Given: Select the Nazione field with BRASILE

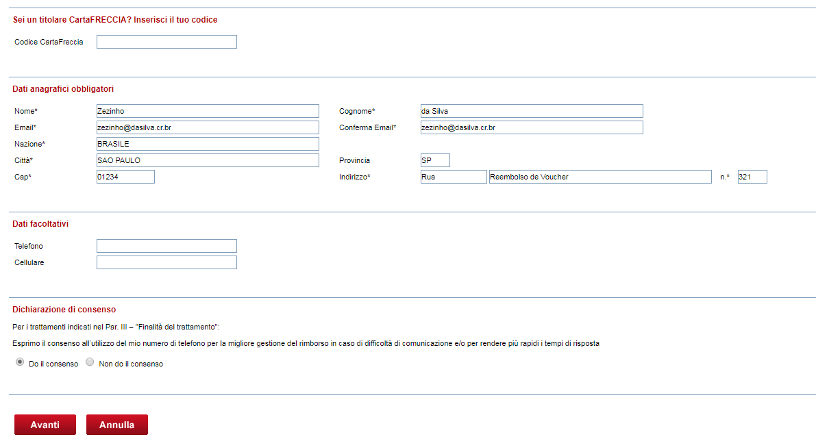Looking at the screenshot, I should point(208,144).
